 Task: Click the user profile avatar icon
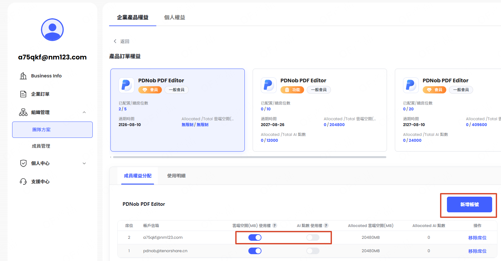pyautogui.click(x=52, y=30)
